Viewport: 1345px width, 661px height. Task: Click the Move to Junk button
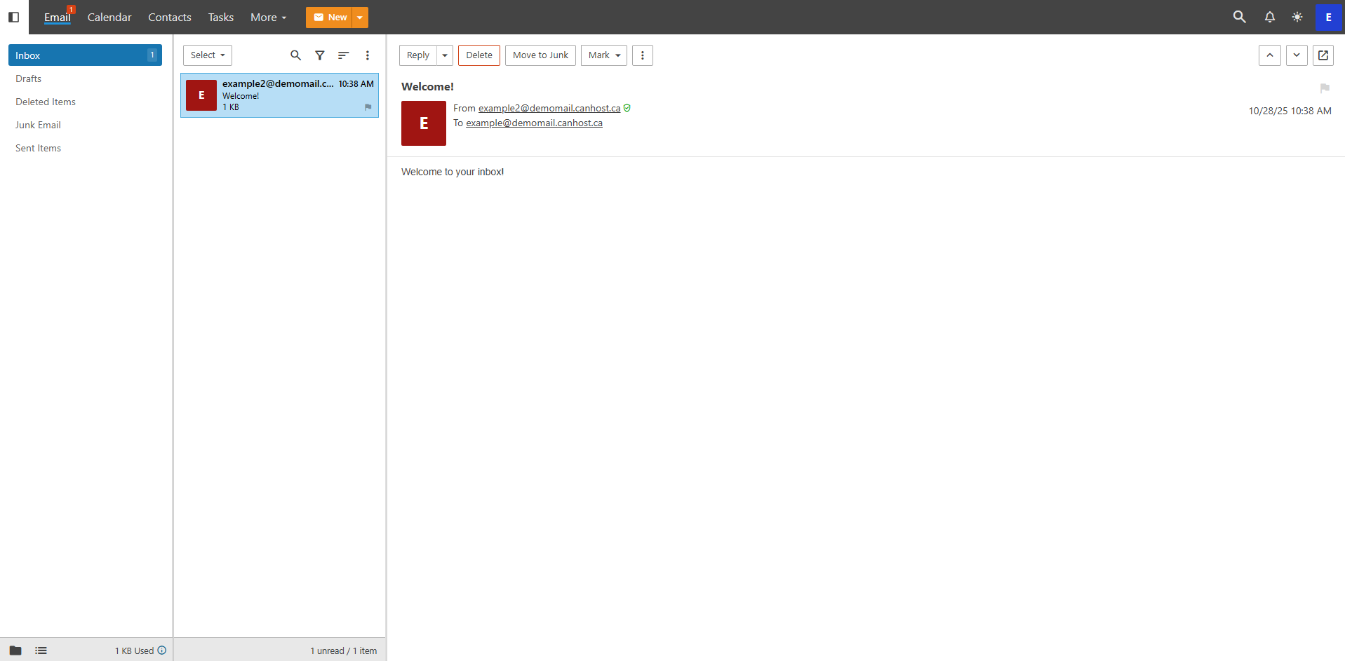click(x=540, y=55)
